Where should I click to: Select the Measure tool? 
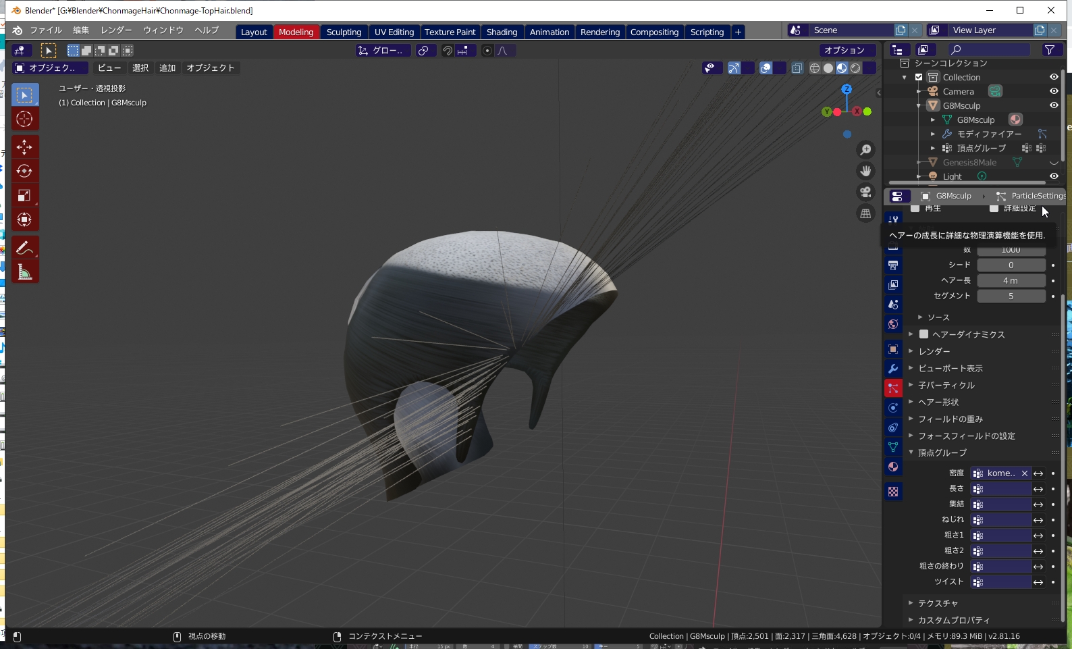24,272
